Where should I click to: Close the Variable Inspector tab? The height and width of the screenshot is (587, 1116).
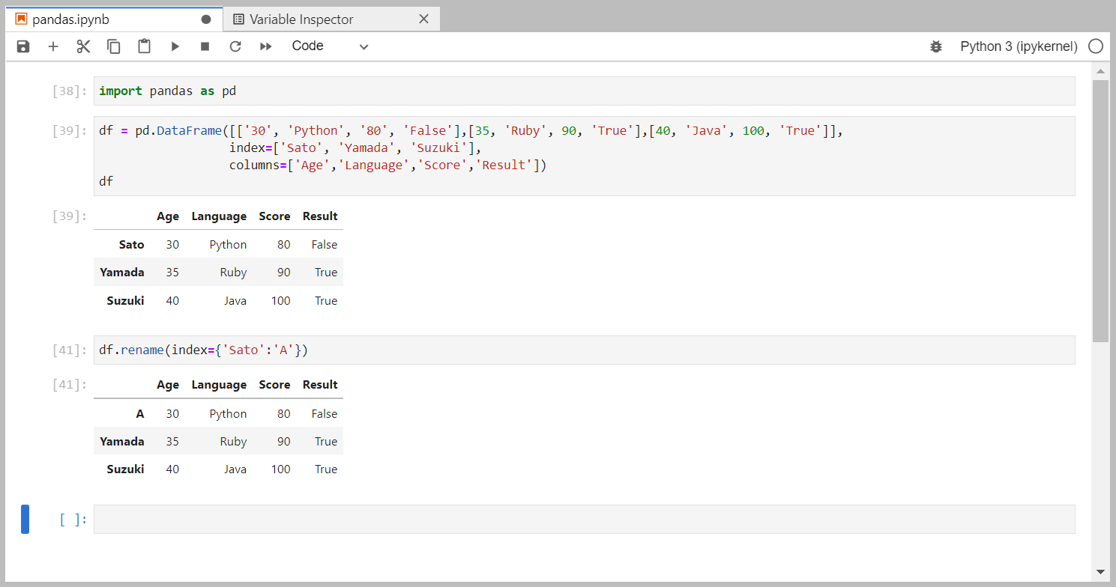[x=423, y=18]
